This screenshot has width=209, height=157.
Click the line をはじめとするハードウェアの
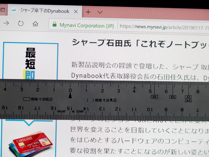(x=140, y=141)
